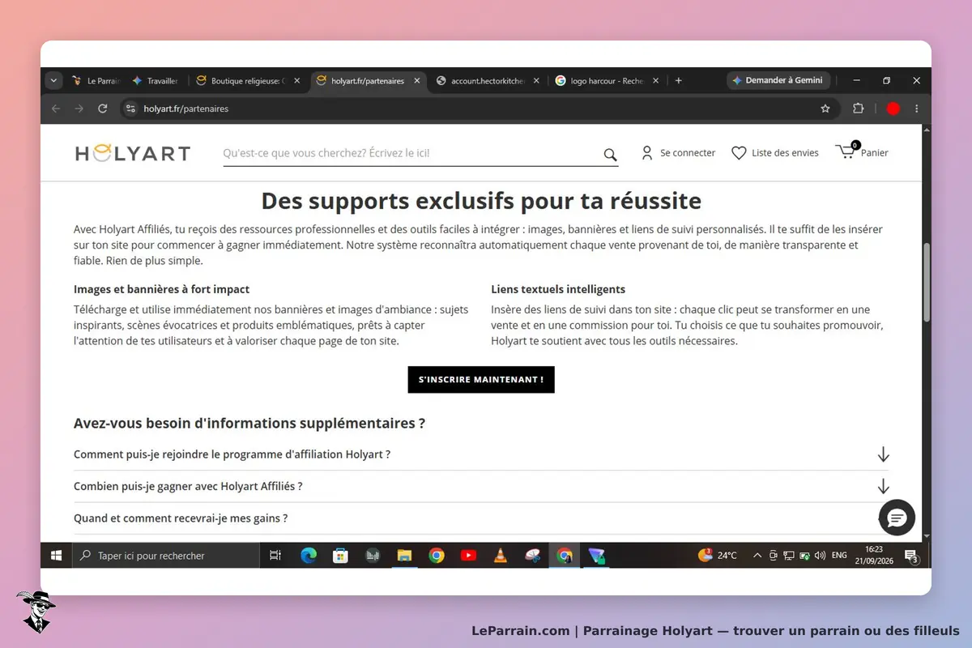Image resolution: width=972 pixels, height=648 pixels.
Task: Switch to account.hectorkitchen tab
Action: tap(487, 81)
